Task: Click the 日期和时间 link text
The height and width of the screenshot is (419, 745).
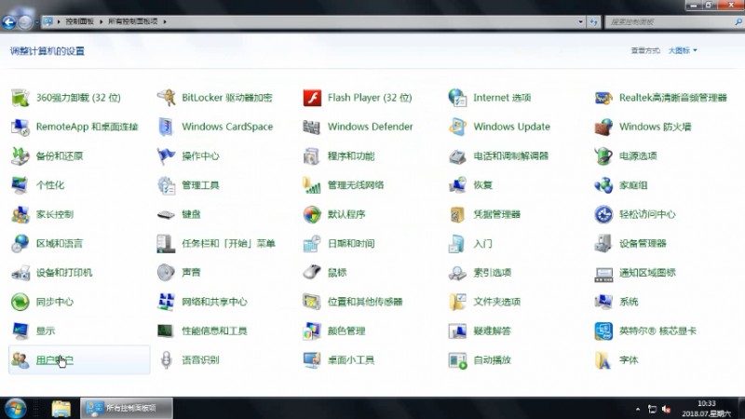Action: point(351,243)
